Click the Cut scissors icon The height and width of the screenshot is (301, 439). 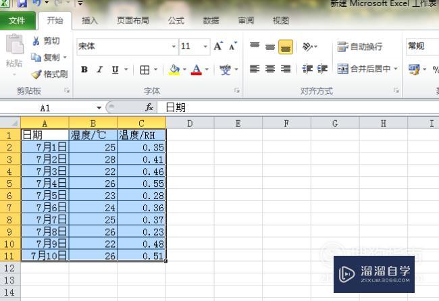(x=36, y=41)
